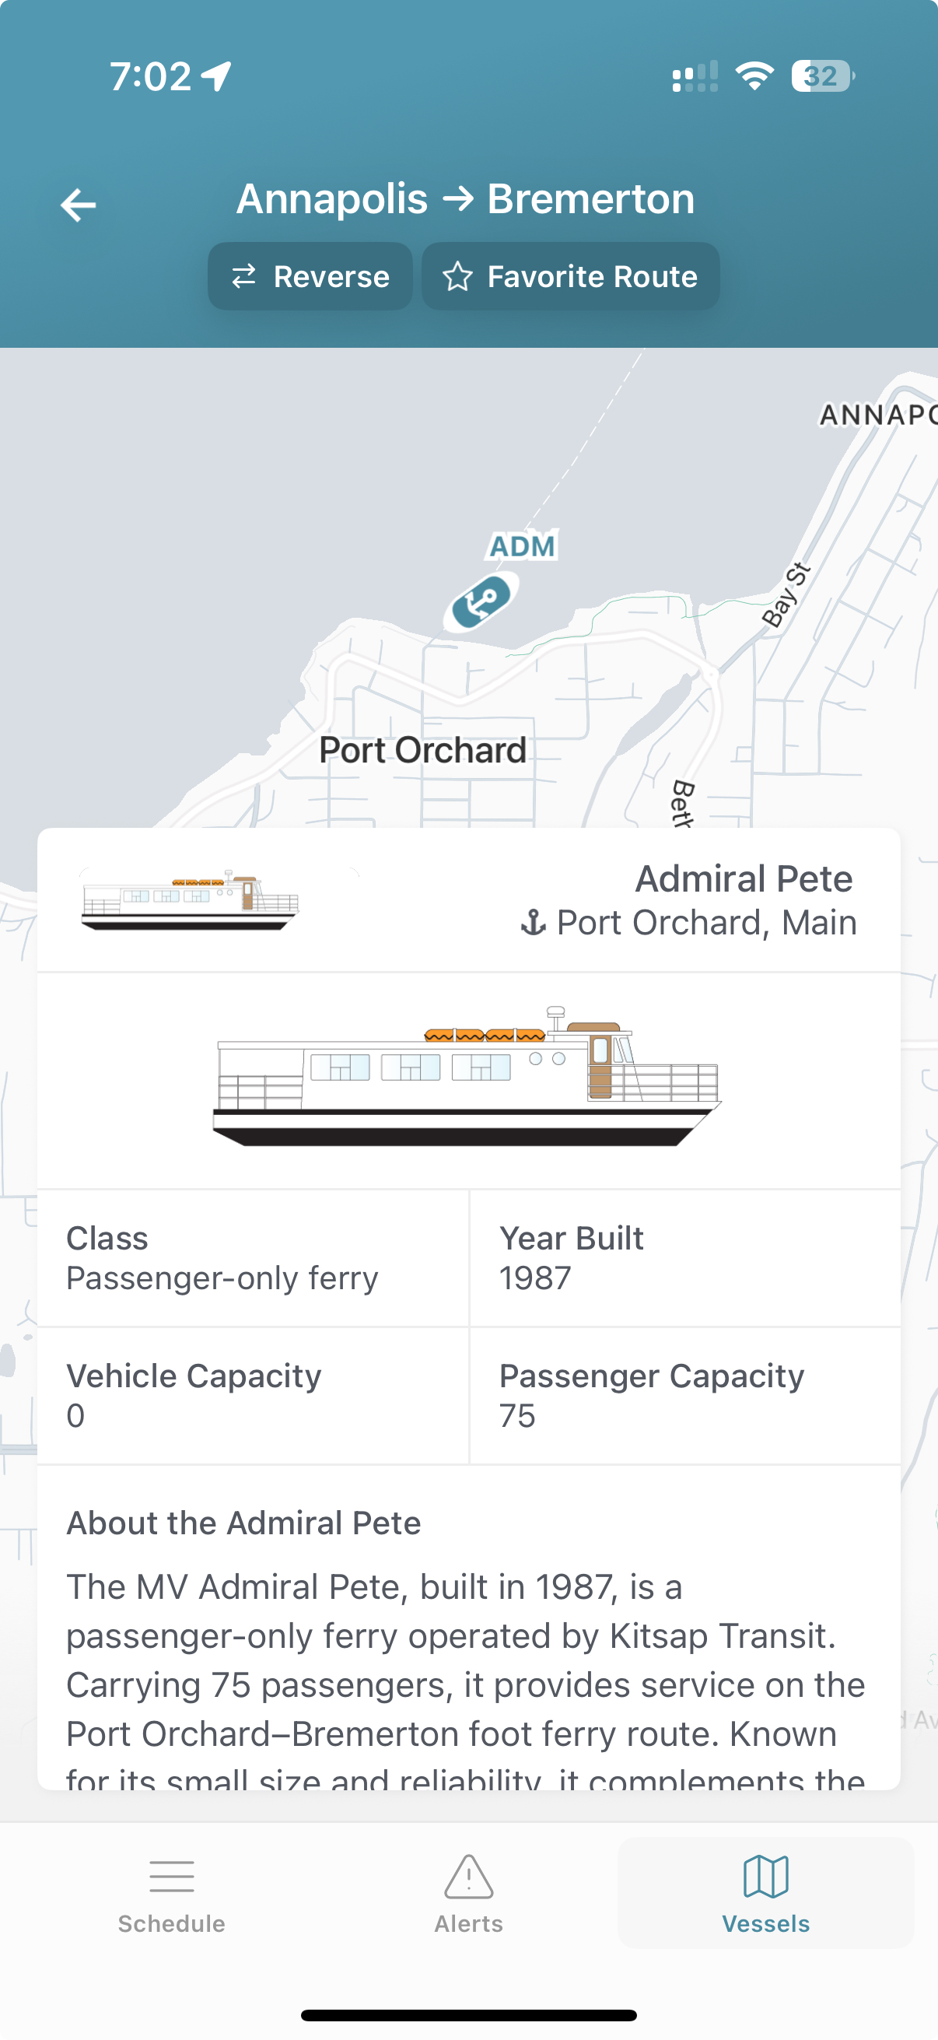The width and height of the screenshot is (938, 2040).
Task: Tap the Wi-Fi status icon
Action: (x=754, y=76)
